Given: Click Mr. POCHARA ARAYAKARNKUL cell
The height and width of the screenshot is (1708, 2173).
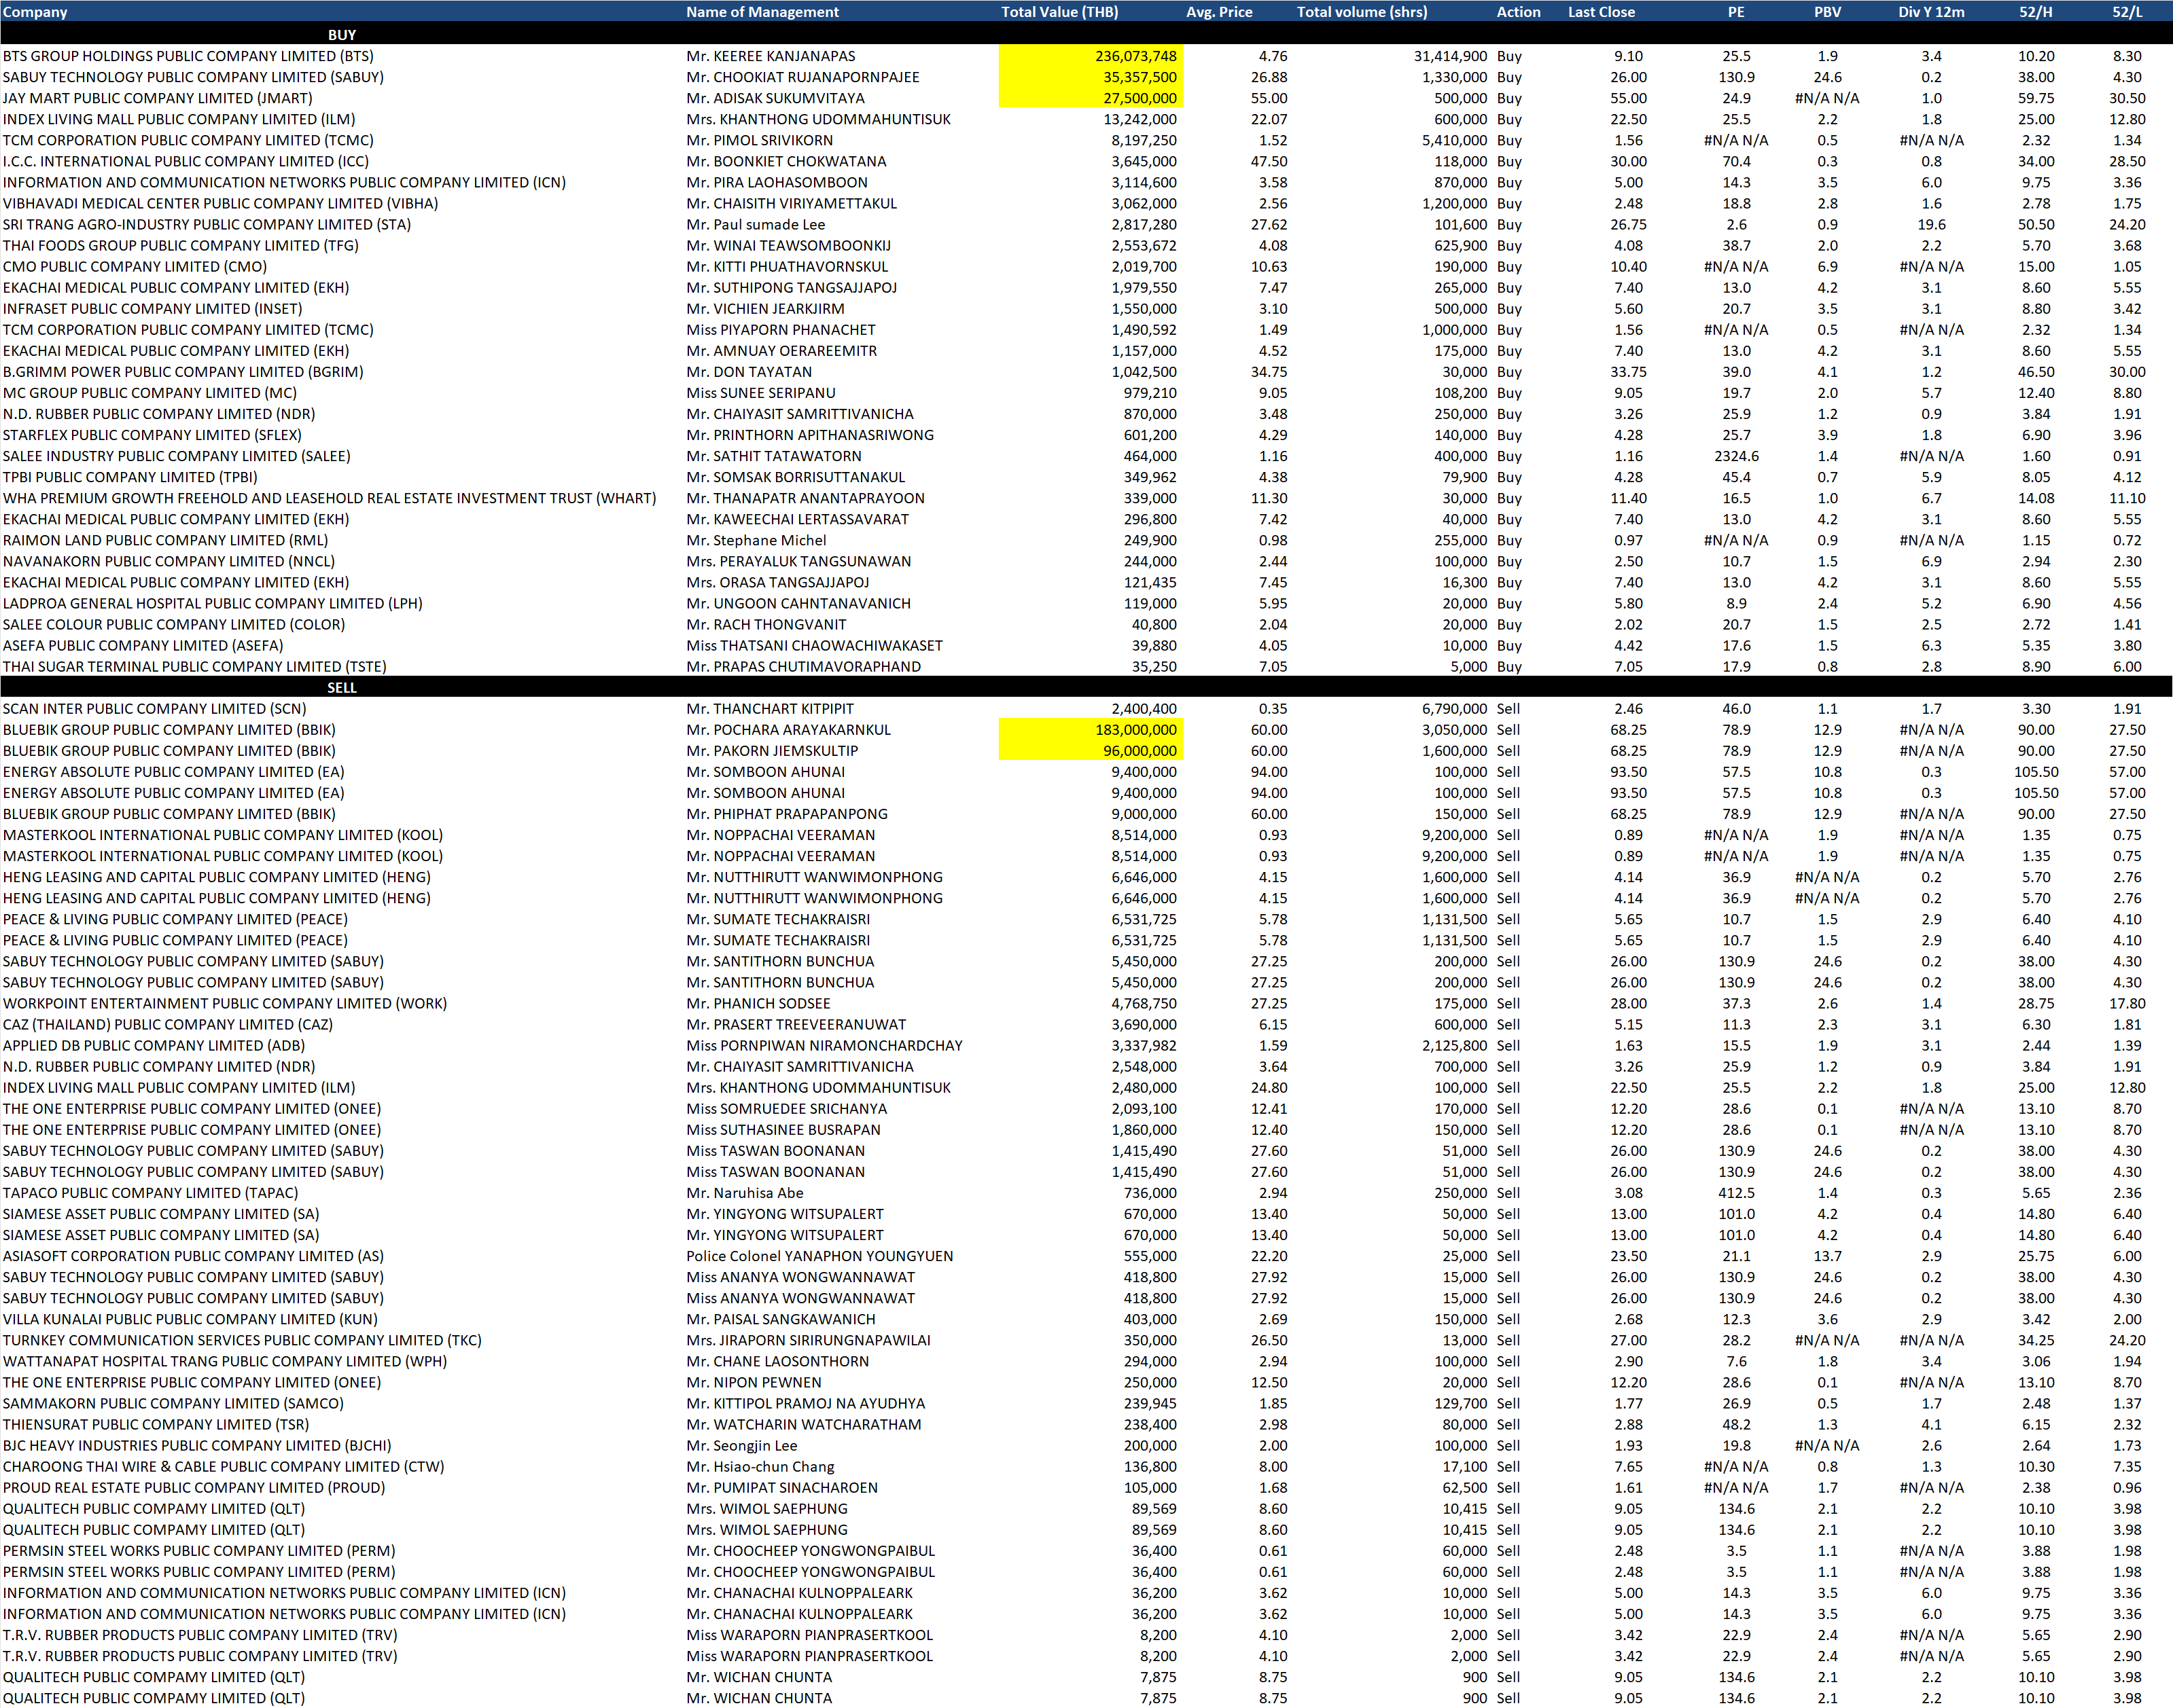Looking at the screenshot, I should pyautogui.click(x=788, y=730).
